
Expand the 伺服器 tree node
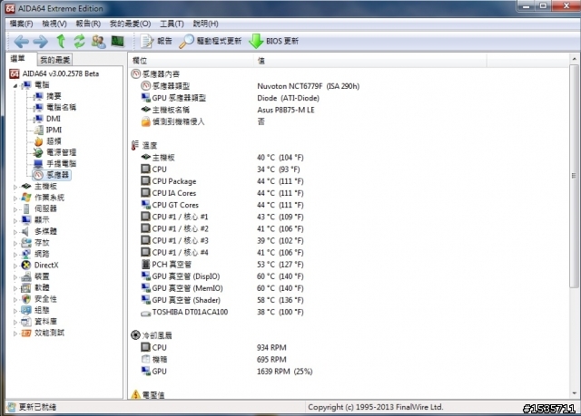pyautogui.click(x=15, y=209)
